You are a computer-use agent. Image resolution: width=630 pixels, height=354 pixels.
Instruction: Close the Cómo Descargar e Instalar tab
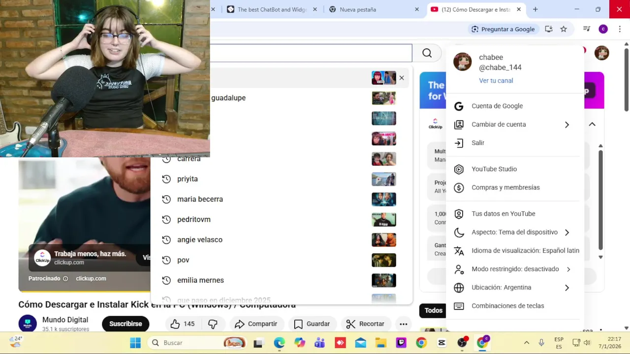coord(518,9)
